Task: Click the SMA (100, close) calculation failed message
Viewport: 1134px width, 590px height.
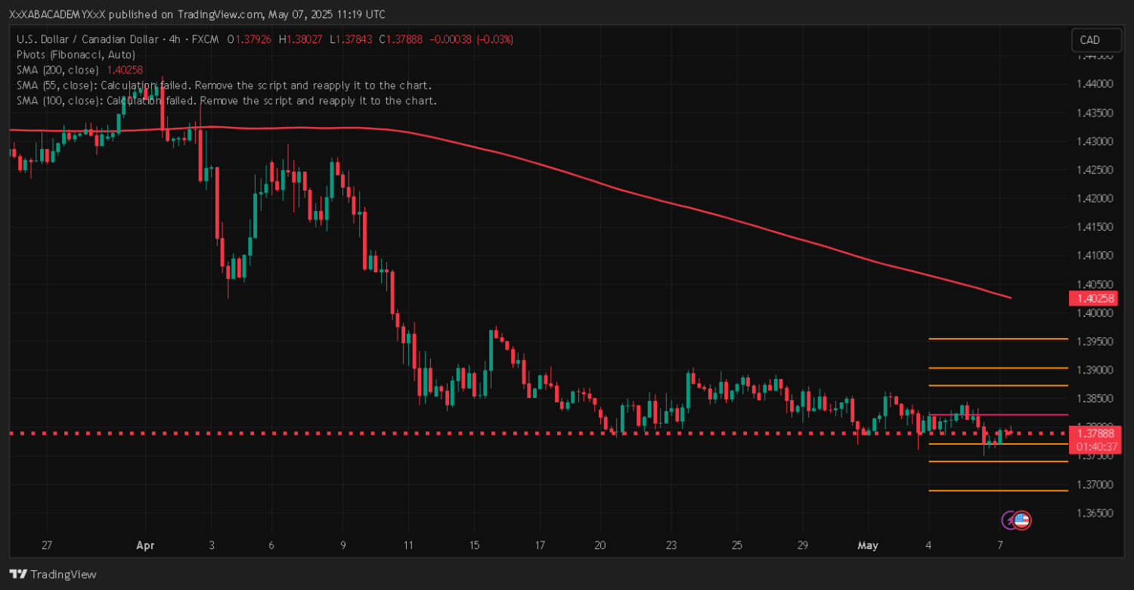Action: (226, 100)
